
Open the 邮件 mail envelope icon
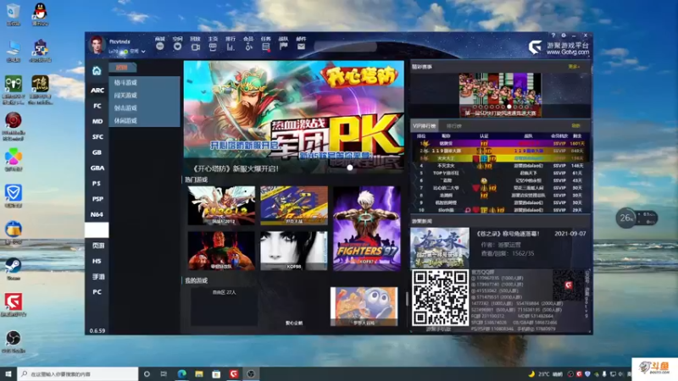coord(301,47)
